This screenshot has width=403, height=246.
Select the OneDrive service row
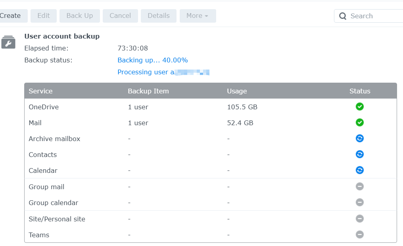click(44, 107)
